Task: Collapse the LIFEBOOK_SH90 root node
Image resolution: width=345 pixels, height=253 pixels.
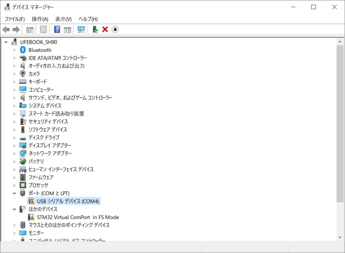Action: click(x=6, y=42)
